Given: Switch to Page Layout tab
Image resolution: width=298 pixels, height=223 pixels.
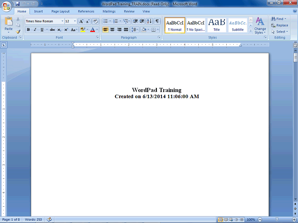Looking at the screenshot, I should (x=61, y=11).
